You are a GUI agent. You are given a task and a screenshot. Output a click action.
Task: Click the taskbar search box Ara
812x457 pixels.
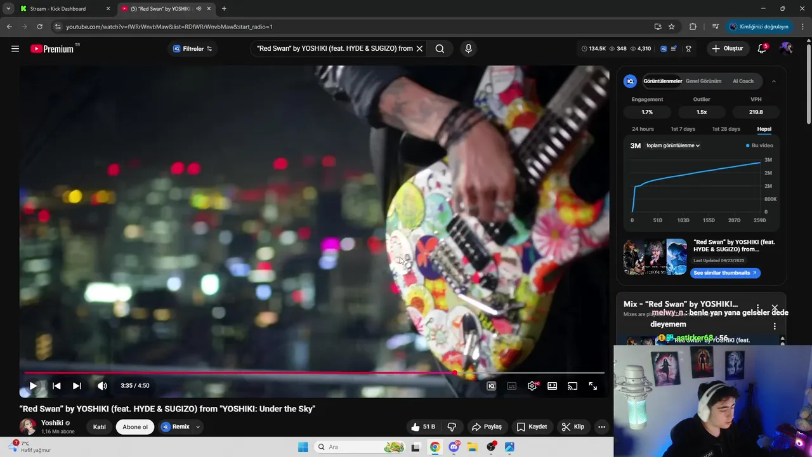[x=360, y=447]
